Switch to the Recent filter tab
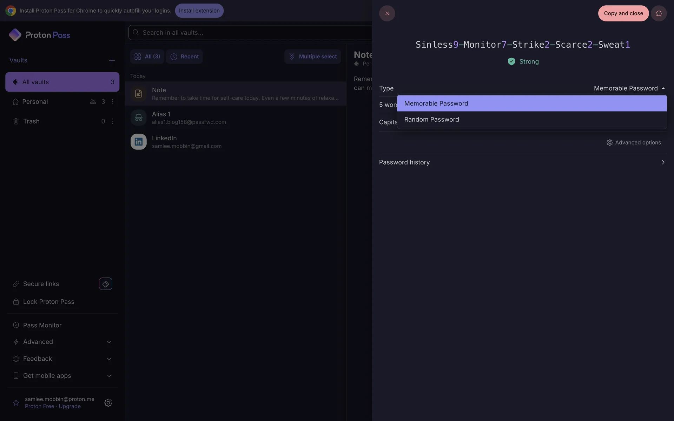Viewport: 674px width, 421px height. [x=184, y=56]
